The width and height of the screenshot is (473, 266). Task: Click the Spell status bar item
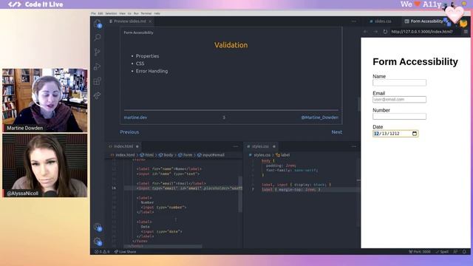click(442, 252)
